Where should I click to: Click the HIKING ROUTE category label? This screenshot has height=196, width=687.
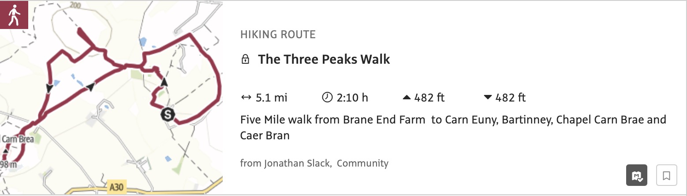coord(278,34)
